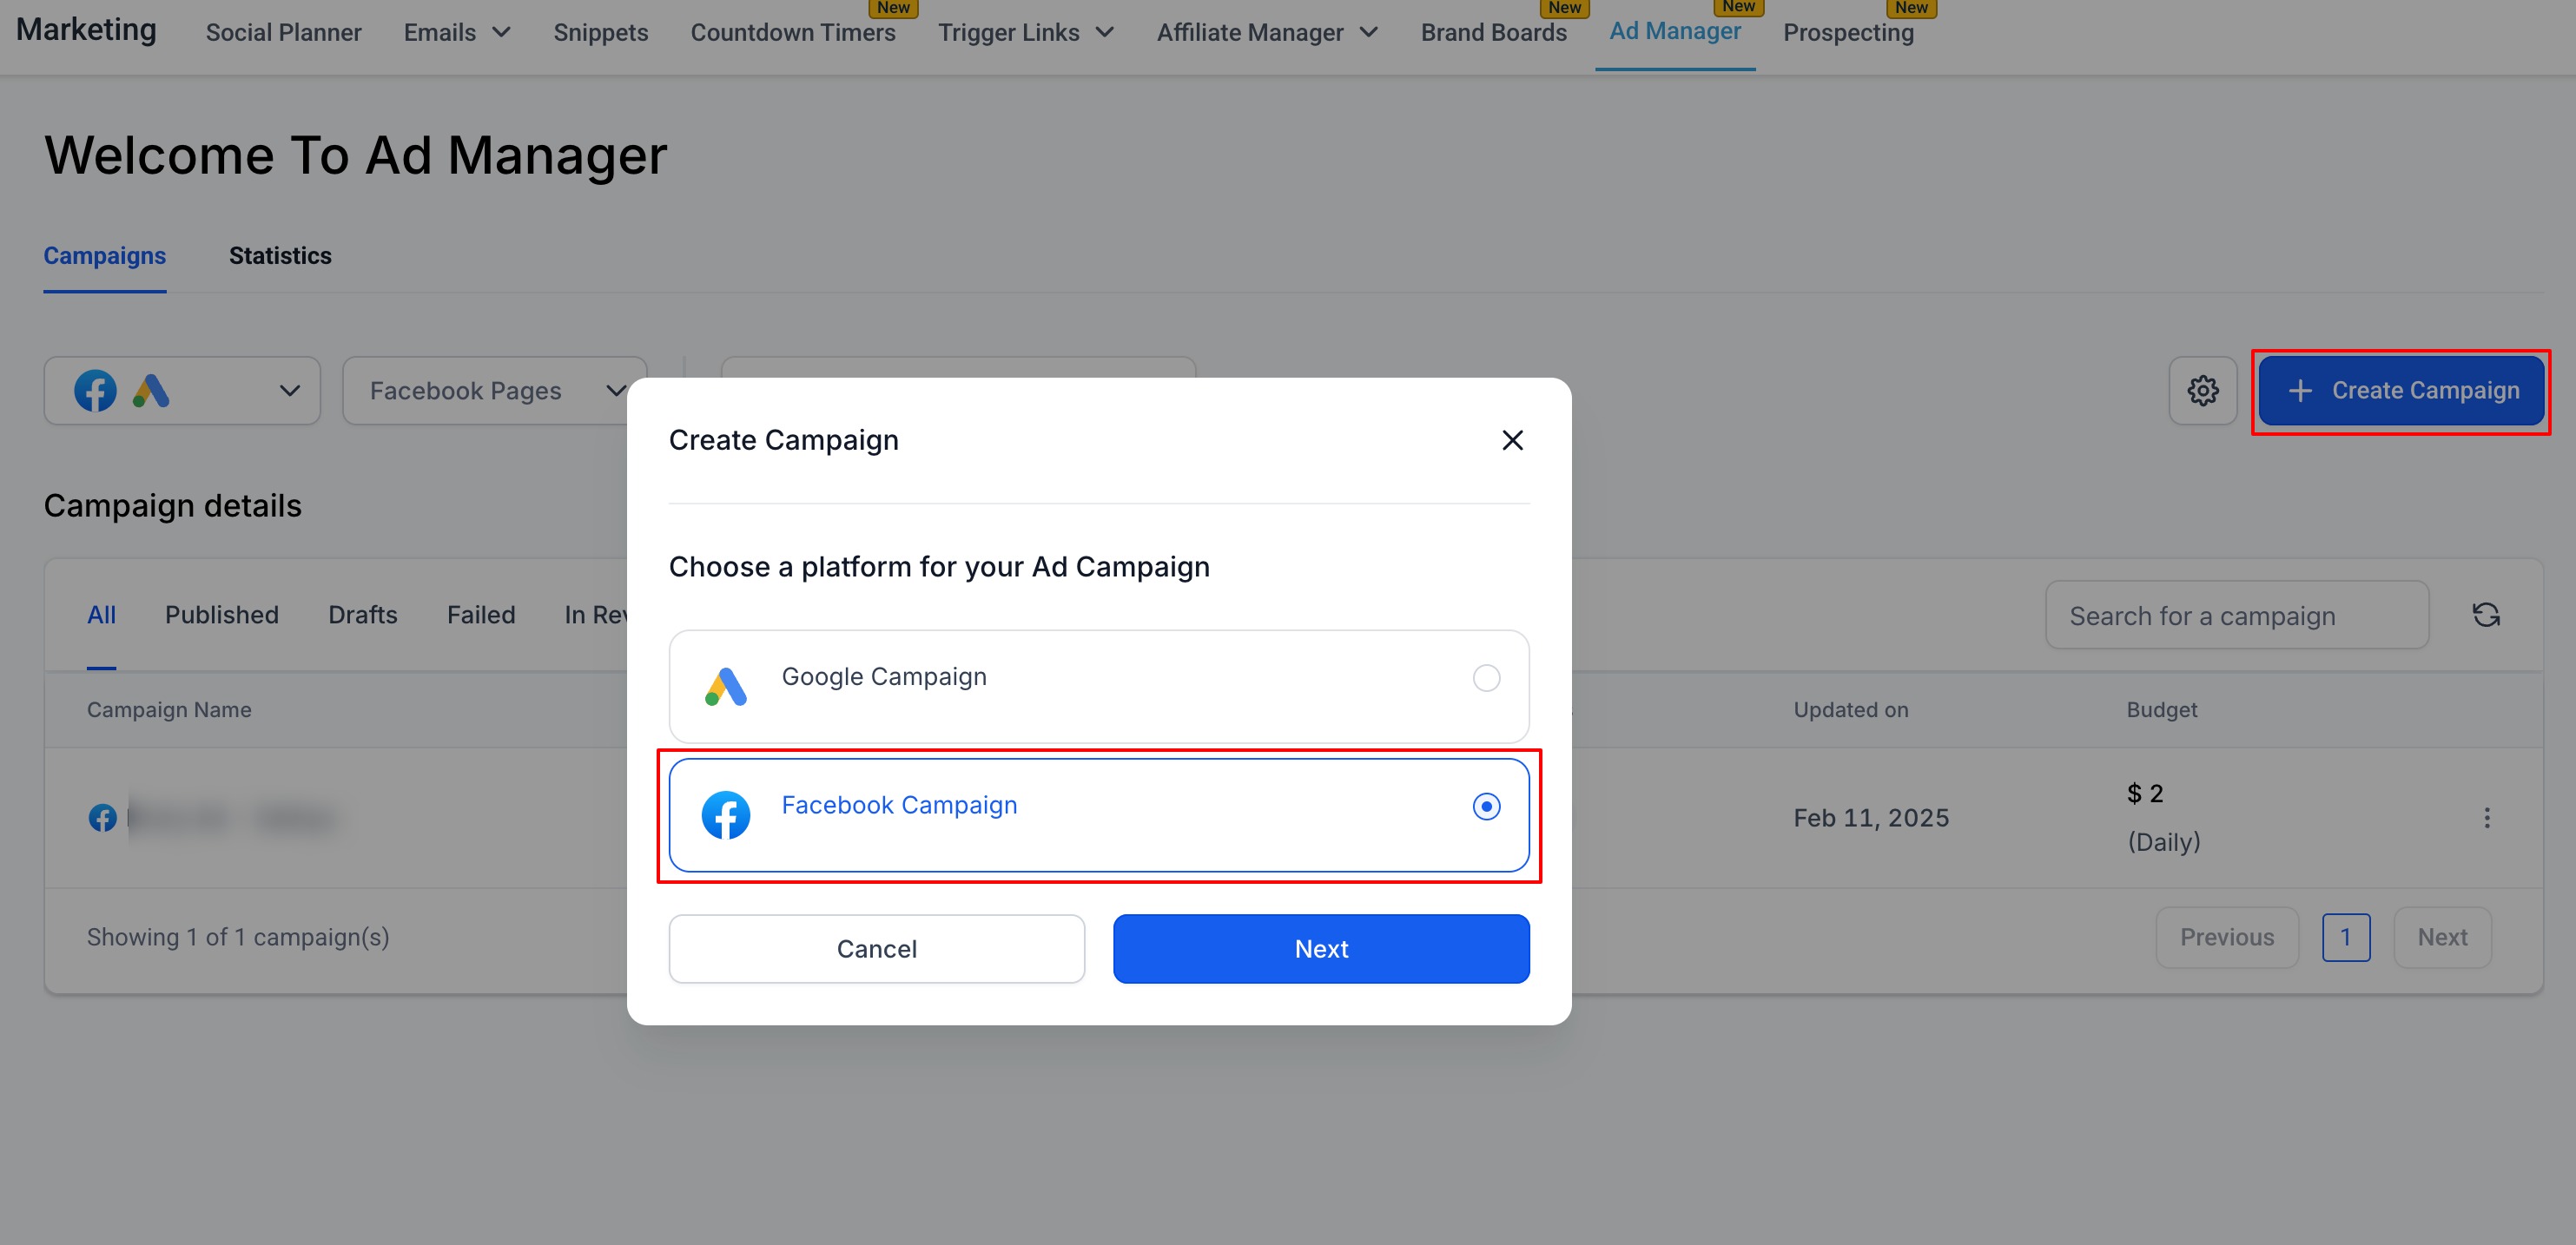2576x1245 pixels.
Task: Click the Google Ads logo in the dialog
Action: tap(726, 686)
